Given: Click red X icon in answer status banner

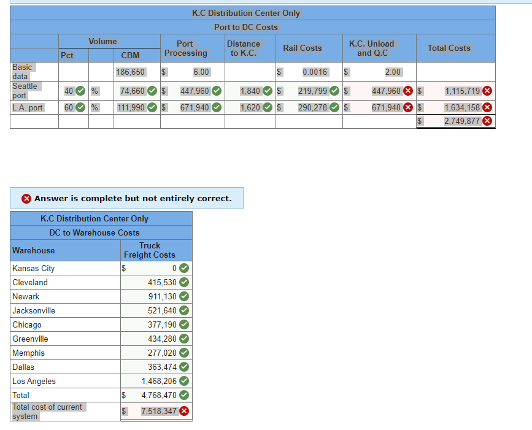Looking at the screenshot, I should click(x=26, y=199).
